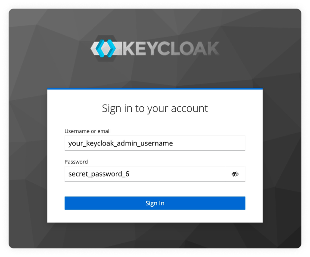The width and height of the screenshot is (310, 257).
Task: Click the "Password" field label
Action: (76, 162)
